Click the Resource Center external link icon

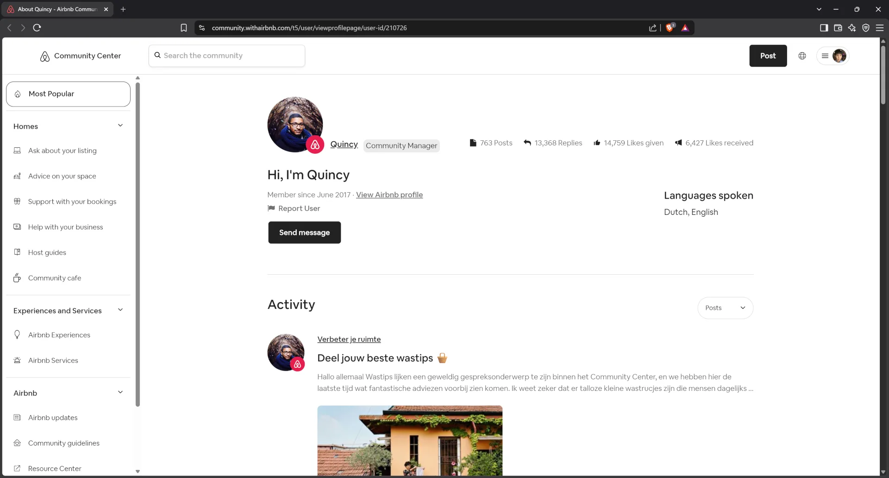(17, 468)
